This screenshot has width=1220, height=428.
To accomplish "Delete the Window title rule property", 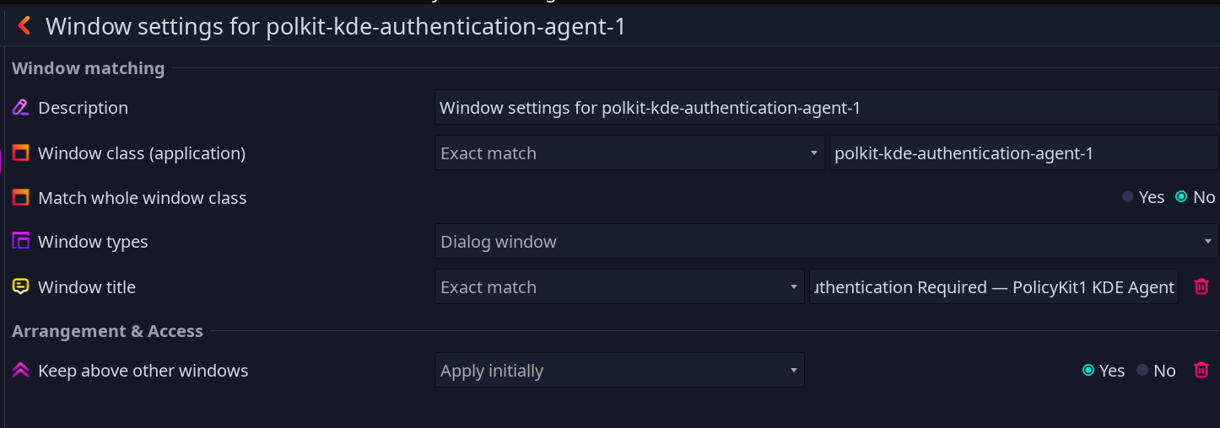I will 1201,287.
